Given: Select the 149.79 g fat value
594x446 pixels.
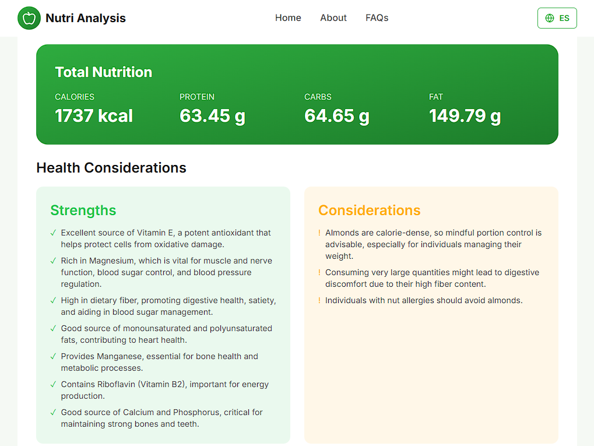Looking at the screenshot, I should coord(465,116).
